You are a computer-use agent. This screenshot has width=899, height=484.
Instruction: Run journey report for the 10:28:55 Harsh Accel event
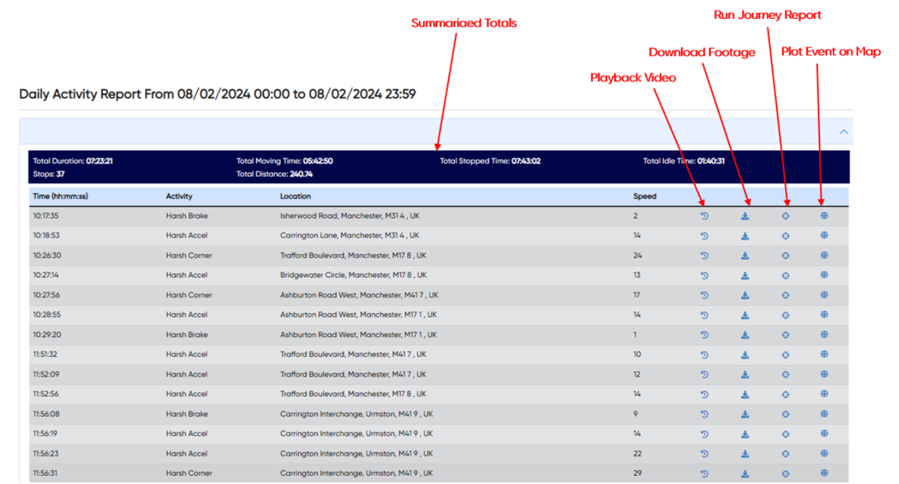click(785, 315)
